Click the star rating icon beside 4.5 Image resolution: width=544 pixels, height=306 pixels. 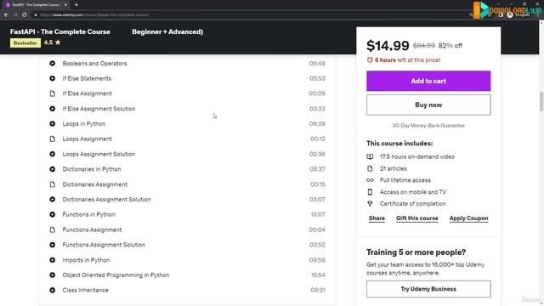click(x=58, y=42)
